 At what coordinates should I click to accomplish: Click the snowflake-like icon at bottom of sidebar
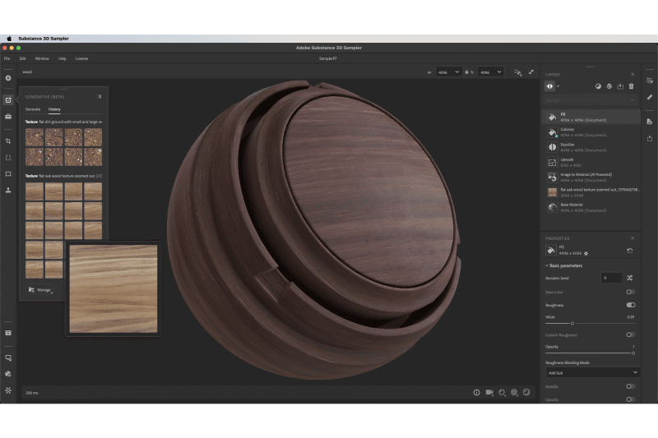[8, 390]
